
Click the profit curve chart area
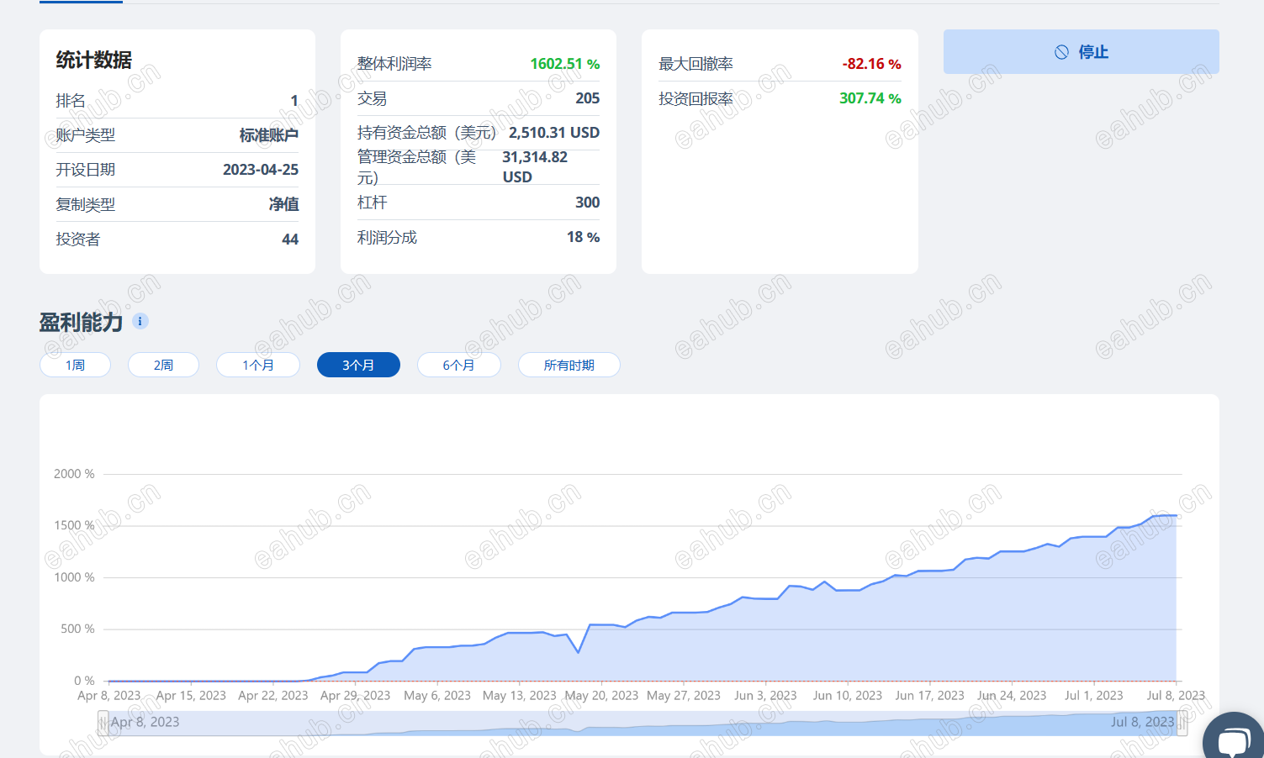pyautogui.click(x=643, y=577)
